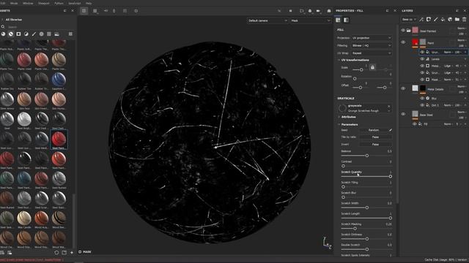The height and width of the screenshot is (263, 469).
Task: Toggle the asset grid view icon
Action: (70, 34)
